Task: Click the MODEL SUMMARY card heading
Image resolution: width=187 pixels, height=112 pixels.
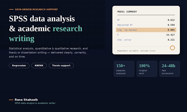Action: 127,12
